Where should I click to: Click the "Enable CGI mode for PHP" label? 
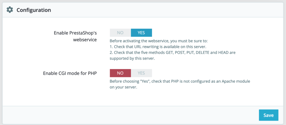point(70,73)
